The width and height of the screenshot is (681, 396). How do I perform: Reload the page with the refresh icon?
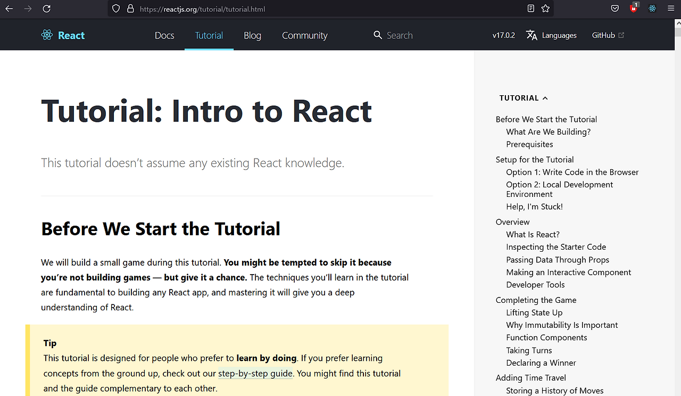click(47, 9)
